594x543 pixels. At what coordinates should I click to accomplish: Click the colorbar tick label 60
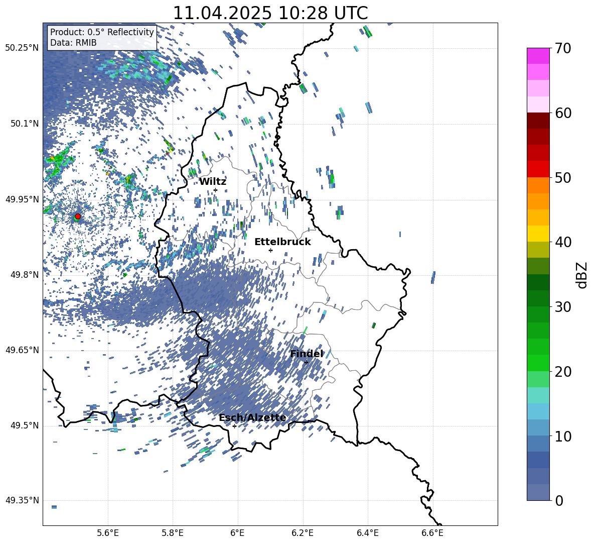point(563,113)
